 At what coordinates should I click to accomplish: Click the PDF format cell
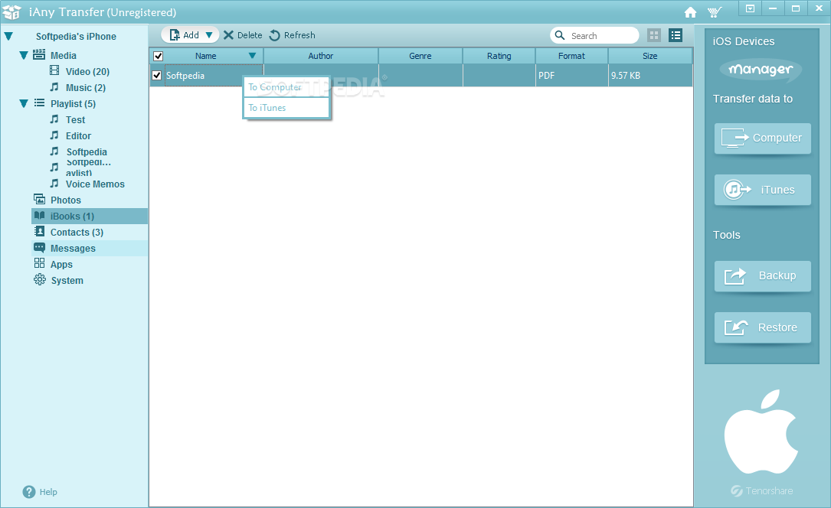[x=572, y=76]
